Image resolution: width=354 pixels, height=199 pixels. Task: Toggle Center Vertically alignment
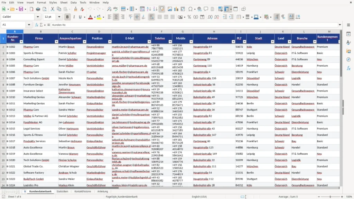[x=137, y=17]
